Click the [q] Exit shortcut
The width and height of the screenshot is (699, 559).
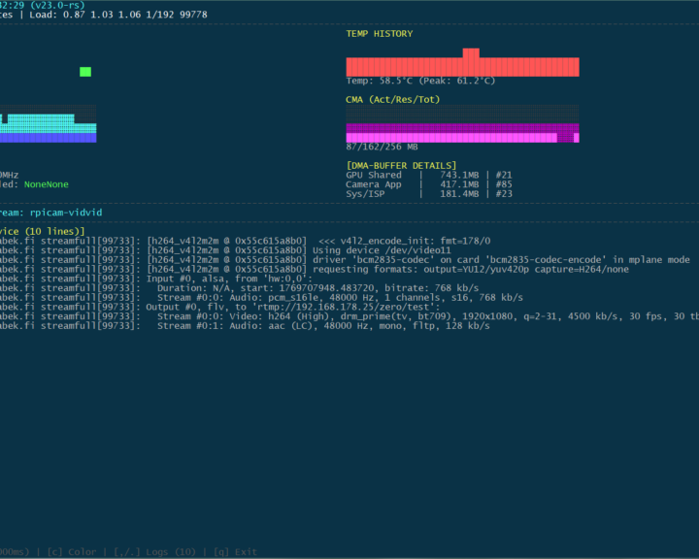tap(235, 552)
